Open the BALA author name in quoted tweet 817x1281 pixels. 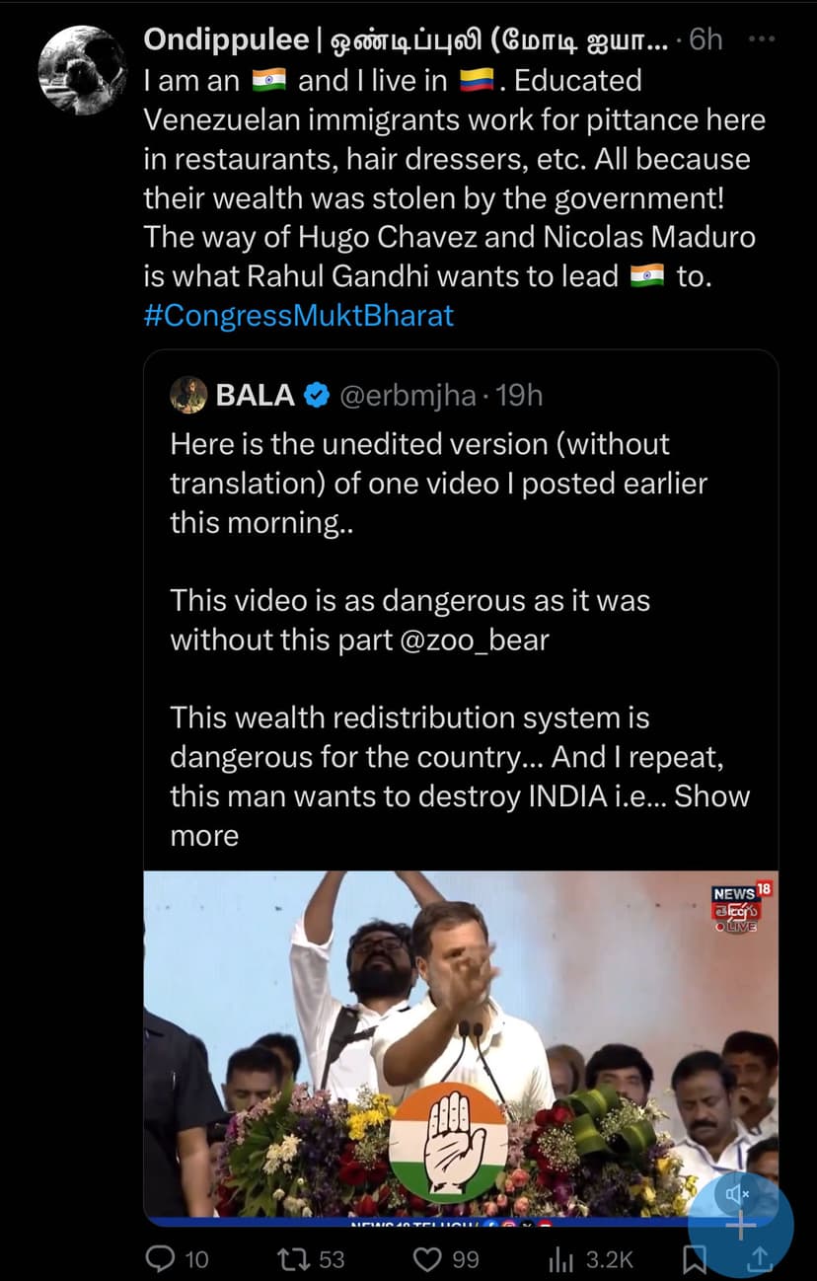[x=255, y=396]
